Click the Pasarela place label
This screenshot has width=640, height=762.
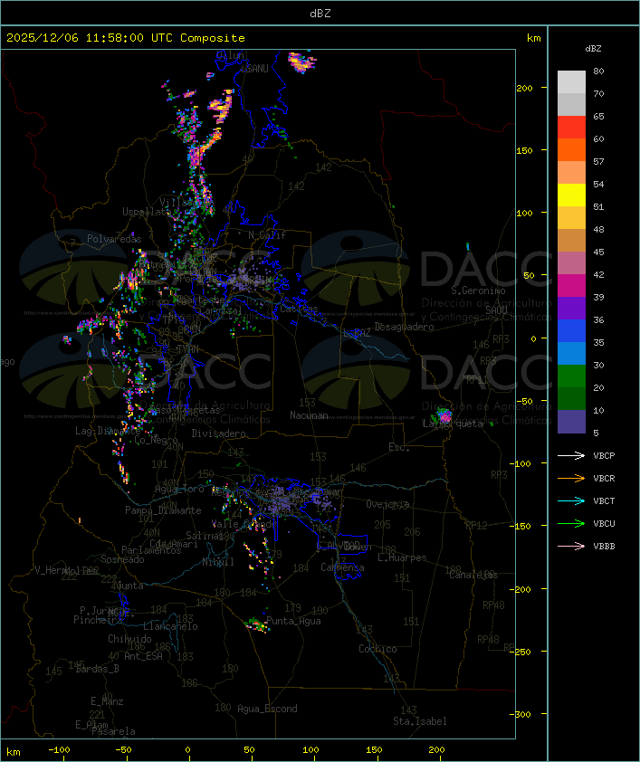pos(113,731)
